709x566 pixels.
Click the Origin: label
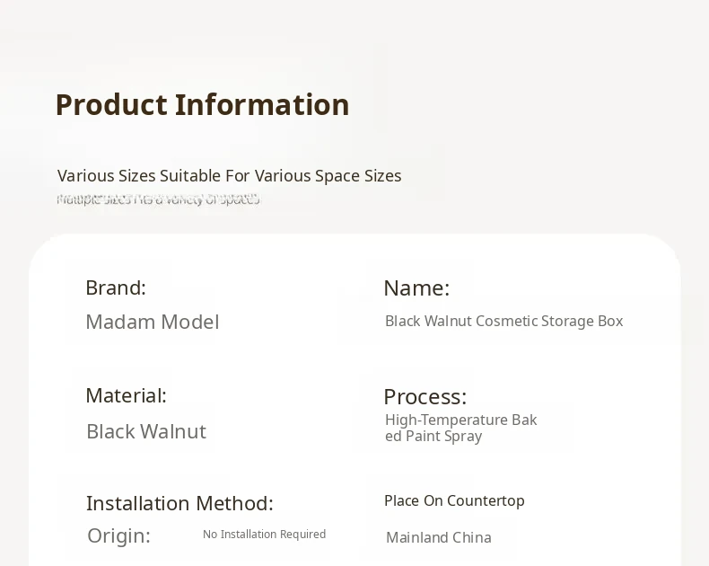[x=118, y=535]
